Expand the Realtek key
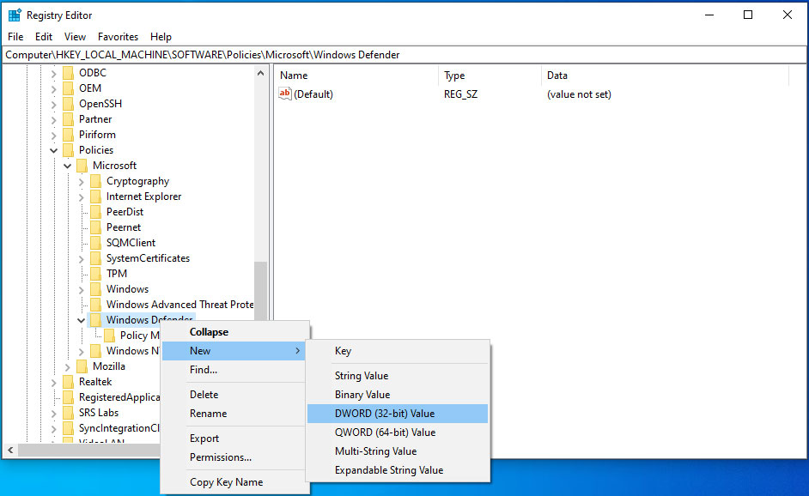The image size is (809, 496). pyautogui.click(x=53, y=383)
